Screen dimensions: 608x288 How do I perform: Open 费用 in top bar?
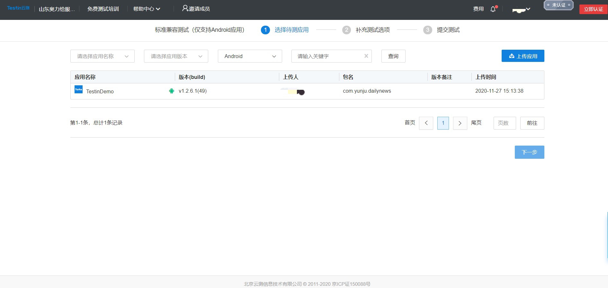point(478,9)
